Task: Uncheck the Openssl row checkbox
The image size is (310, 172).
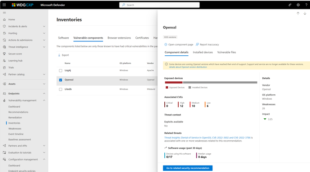Action: point(61,80)
